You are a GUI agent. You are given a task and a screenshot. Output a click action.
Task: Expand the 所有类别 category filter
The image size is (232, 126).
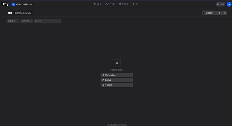(13, 21)
